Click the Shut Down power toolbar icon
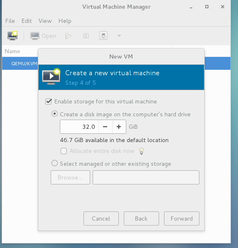 [103, 36]
